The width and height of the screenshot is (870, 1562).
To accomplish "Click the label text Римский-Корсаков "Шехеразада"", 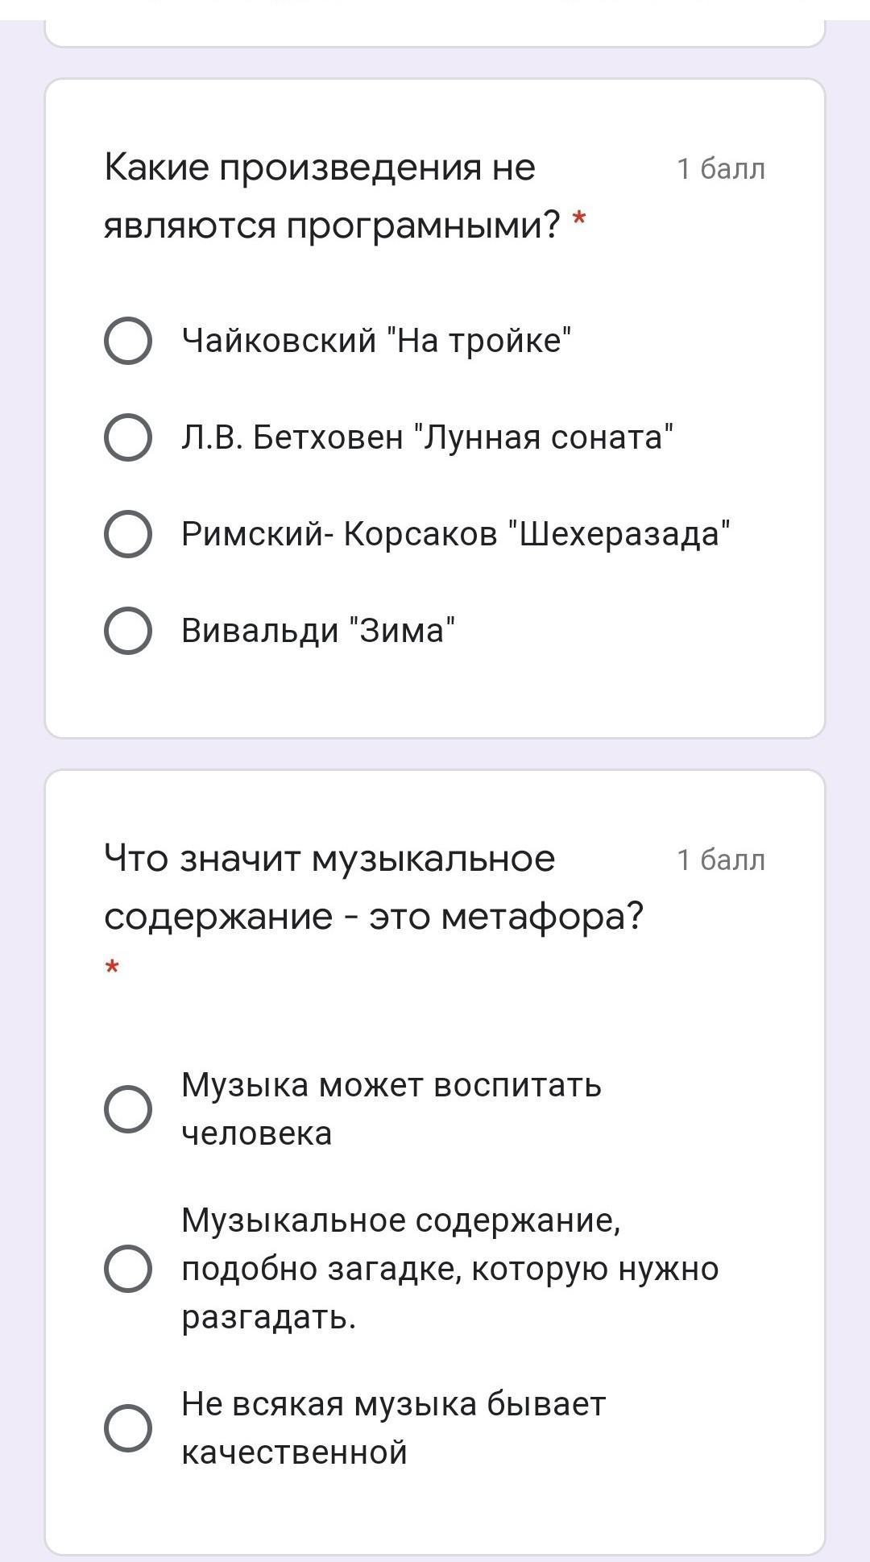I will click(456, 534).
